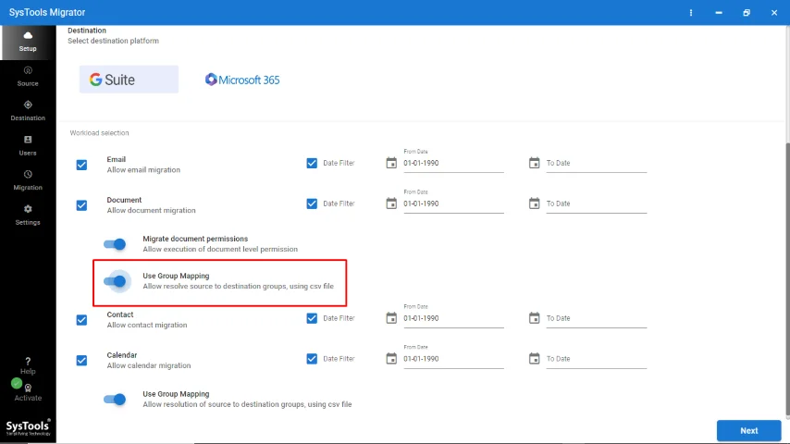Click "Allow document migration" text
This screenshot has width=790, height=444.
pos(151,210)
